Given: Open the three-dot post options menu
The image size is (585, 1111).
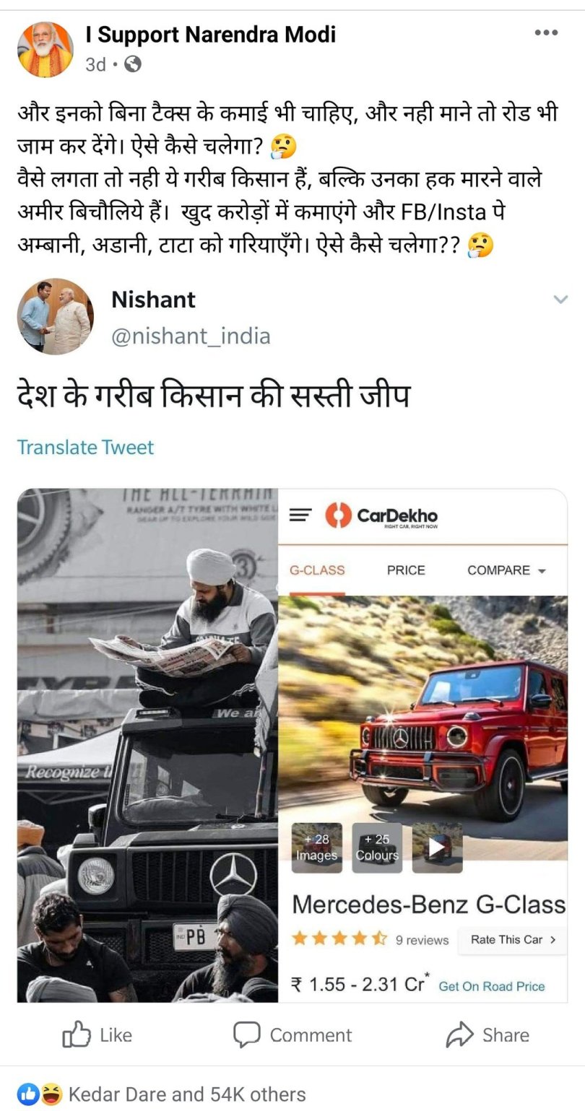Looking at the screenshot, I should coord(546,32).
